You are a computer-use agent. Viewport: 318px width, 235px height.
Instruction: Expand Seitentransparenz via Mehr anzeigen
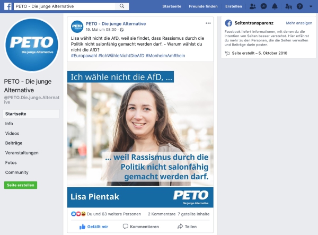(299, 23)
